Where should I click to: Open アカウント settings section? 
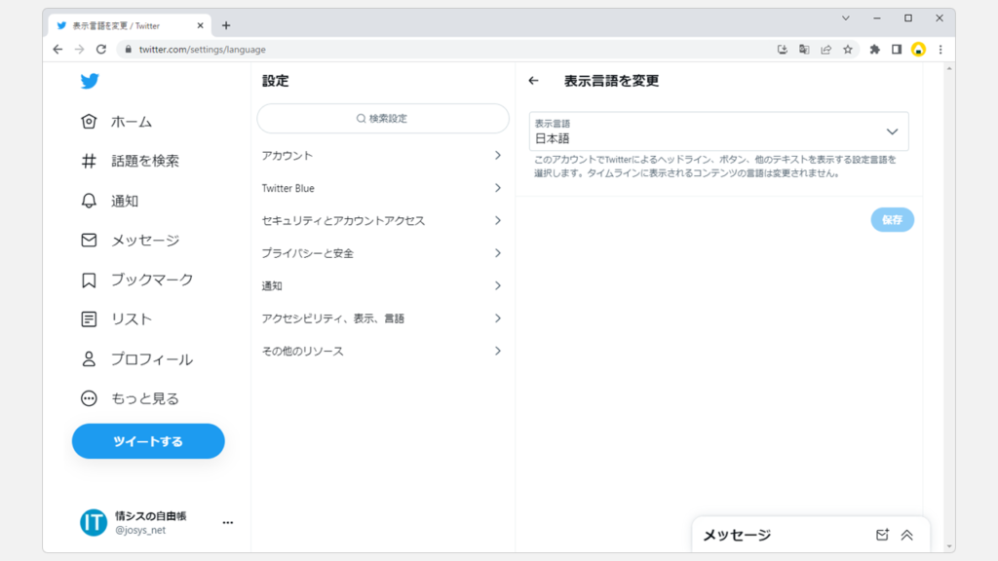click(382, 156)
